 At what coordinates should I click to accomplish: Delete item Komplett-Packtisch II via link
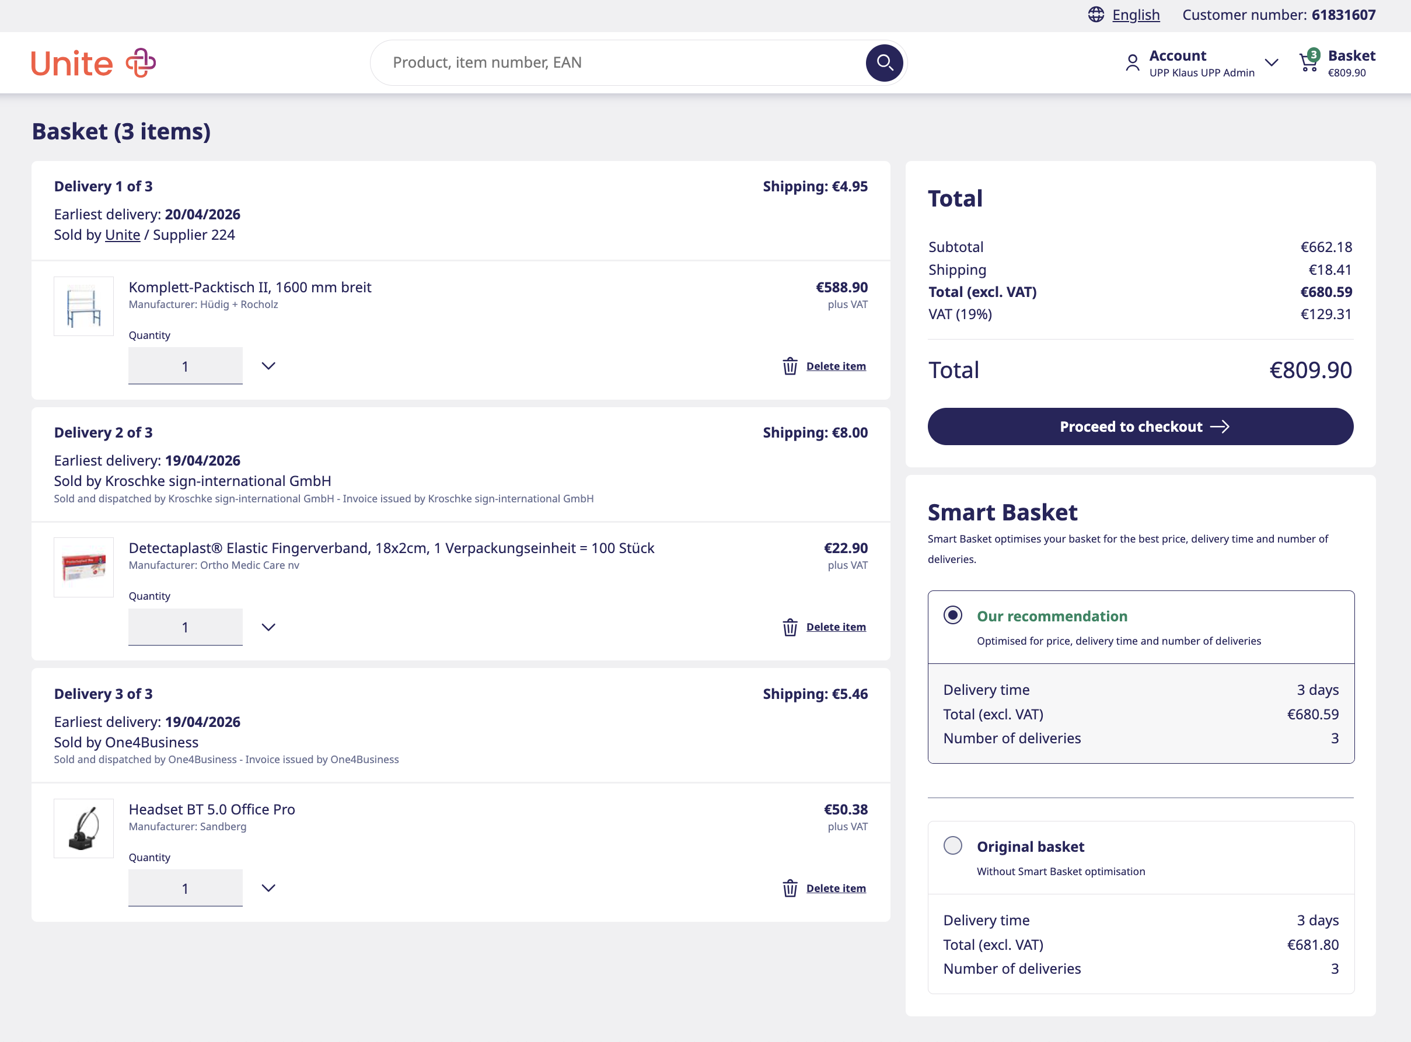tap(836, 366)
